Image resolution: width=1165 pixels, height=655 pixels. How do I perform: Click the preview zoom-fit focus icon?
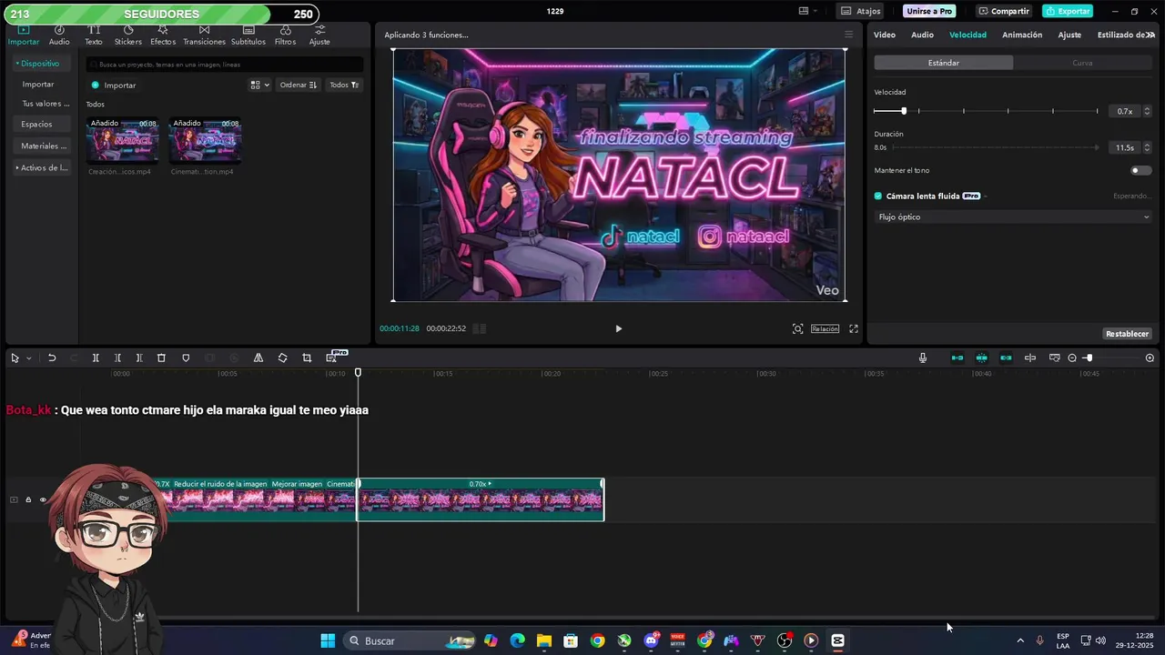point(797,328)
